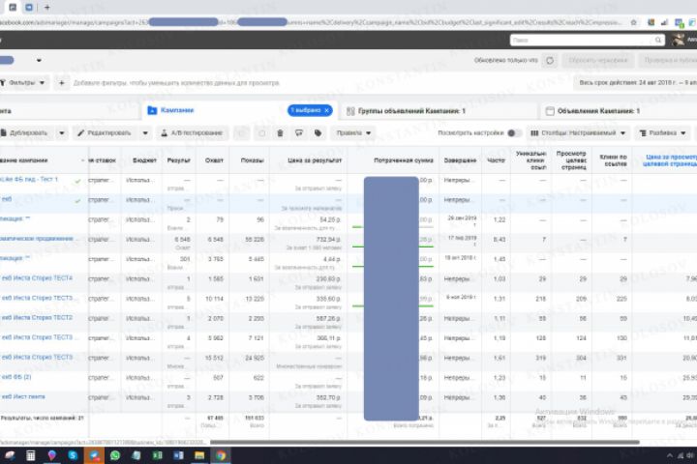Click the comment-style icon beside the trash icon

point(299,132)
